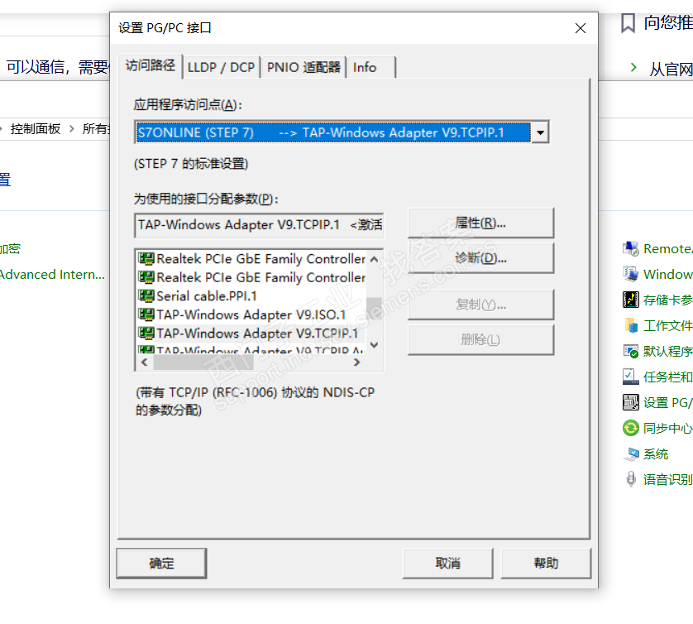Switch to the LLDP / DCP tab

point(222,67)
